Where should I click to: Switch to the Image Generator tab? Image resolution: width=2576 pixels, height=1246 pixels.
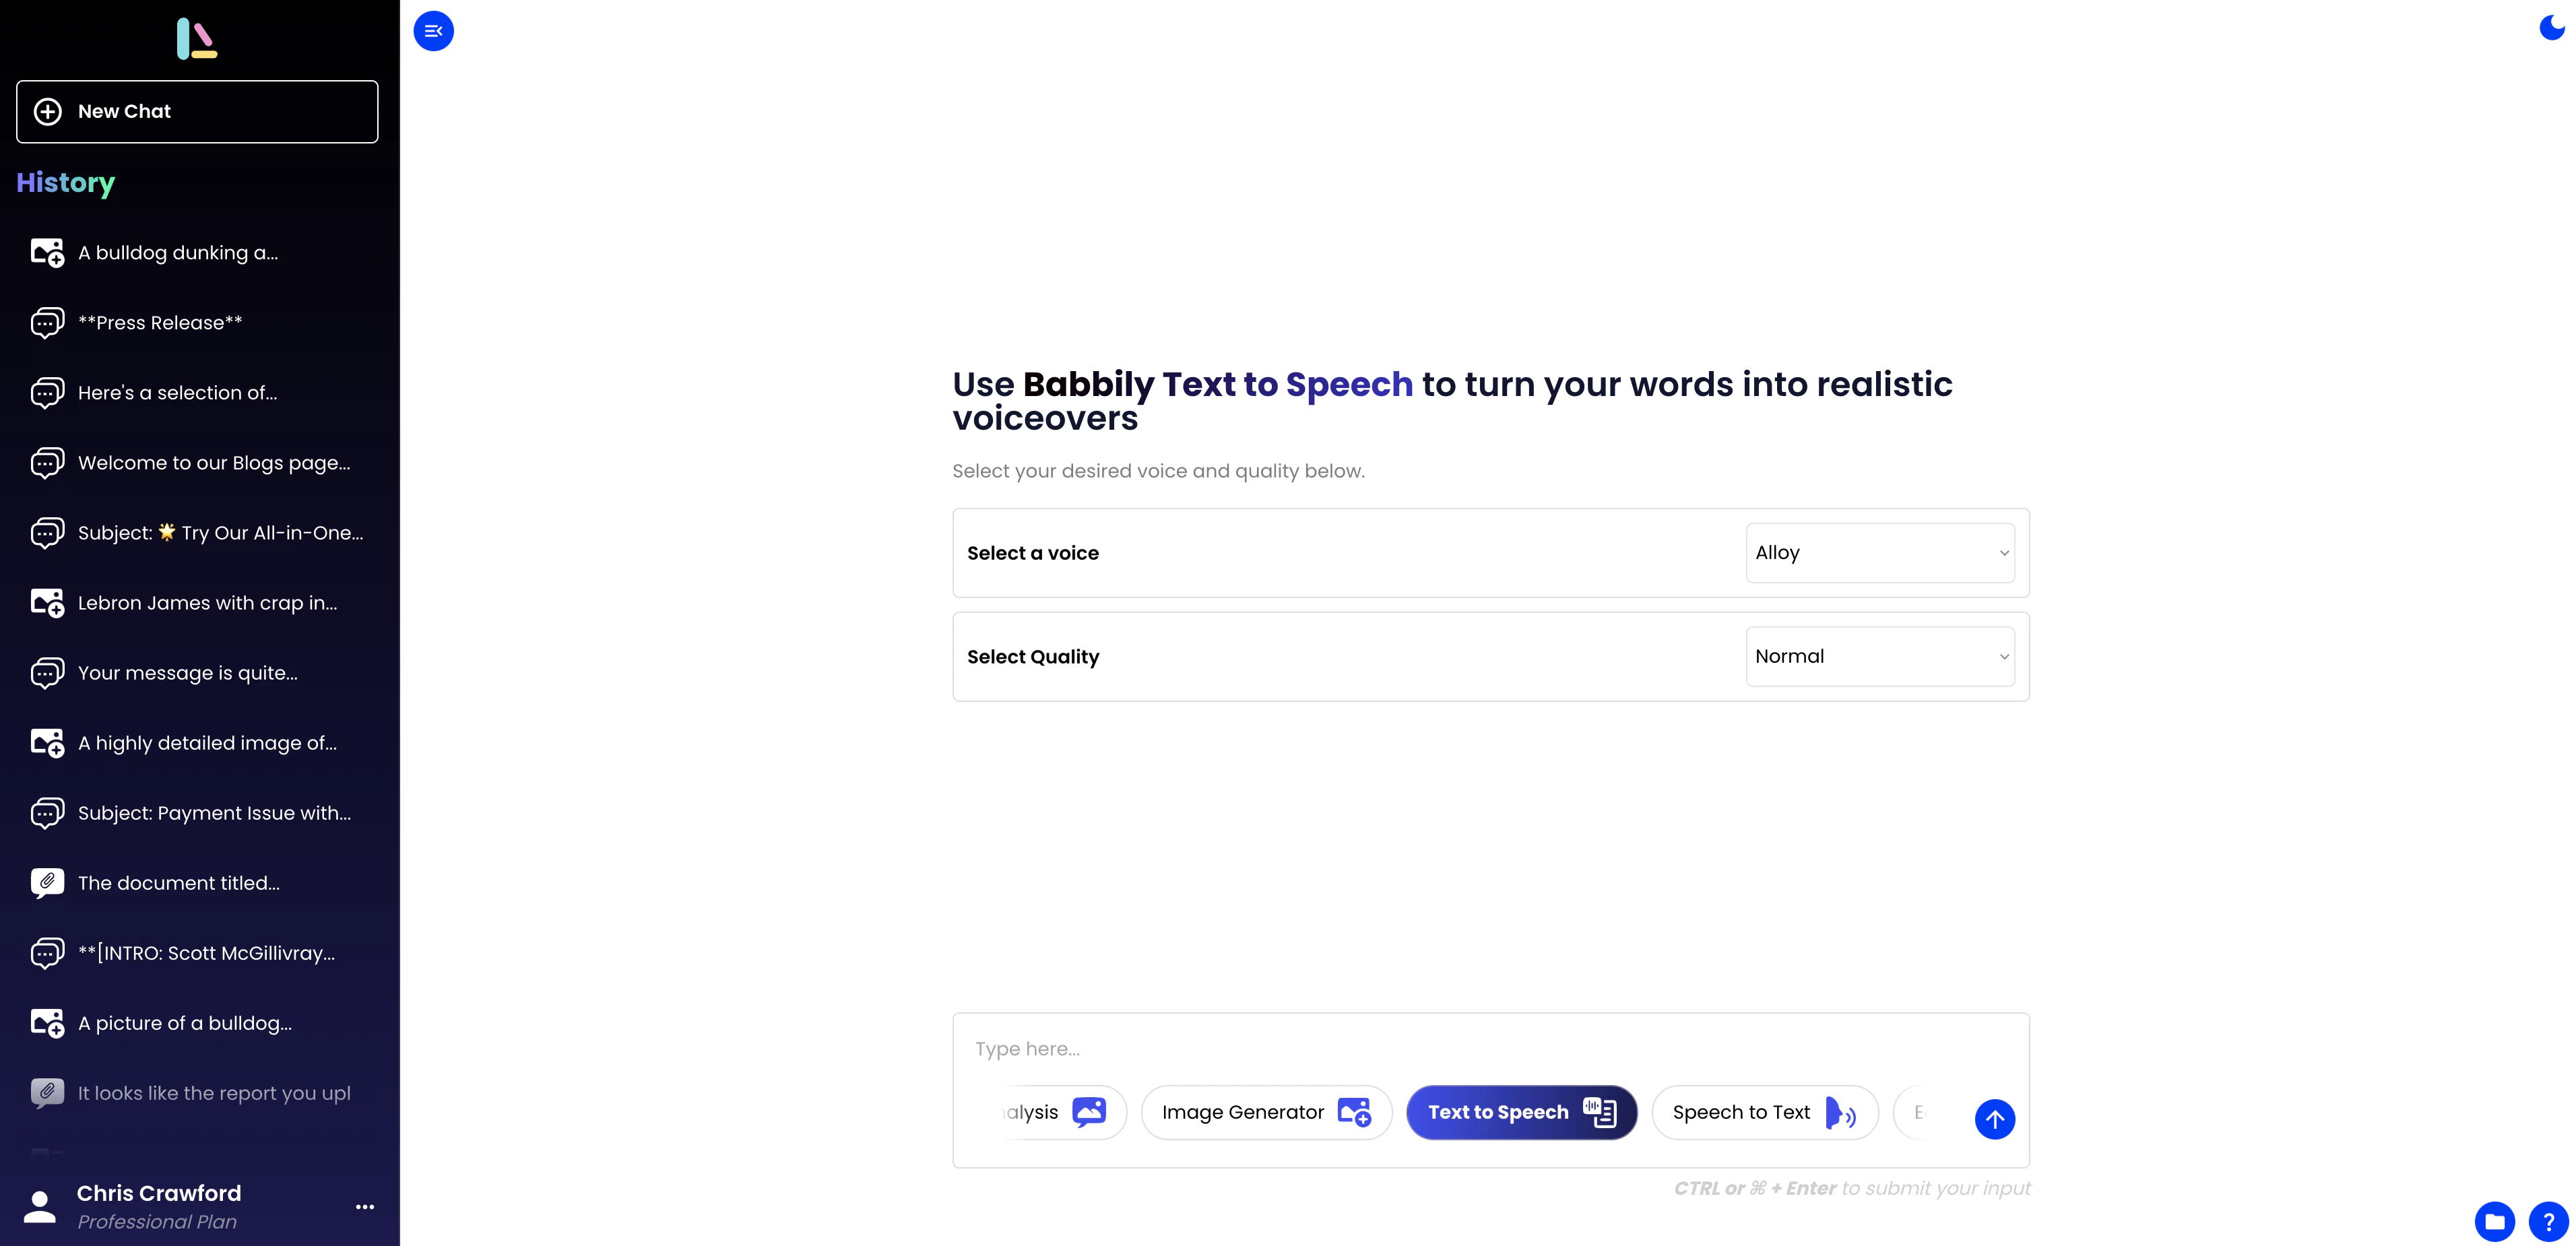(x=1266, y=1112)
